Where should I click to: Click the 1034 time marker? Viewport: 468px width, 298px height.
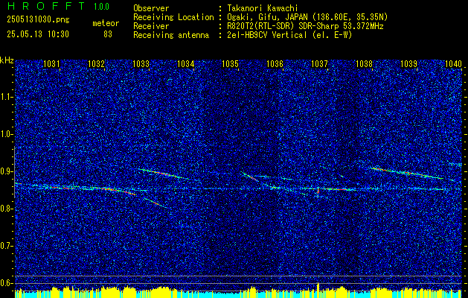click(186, 63)
